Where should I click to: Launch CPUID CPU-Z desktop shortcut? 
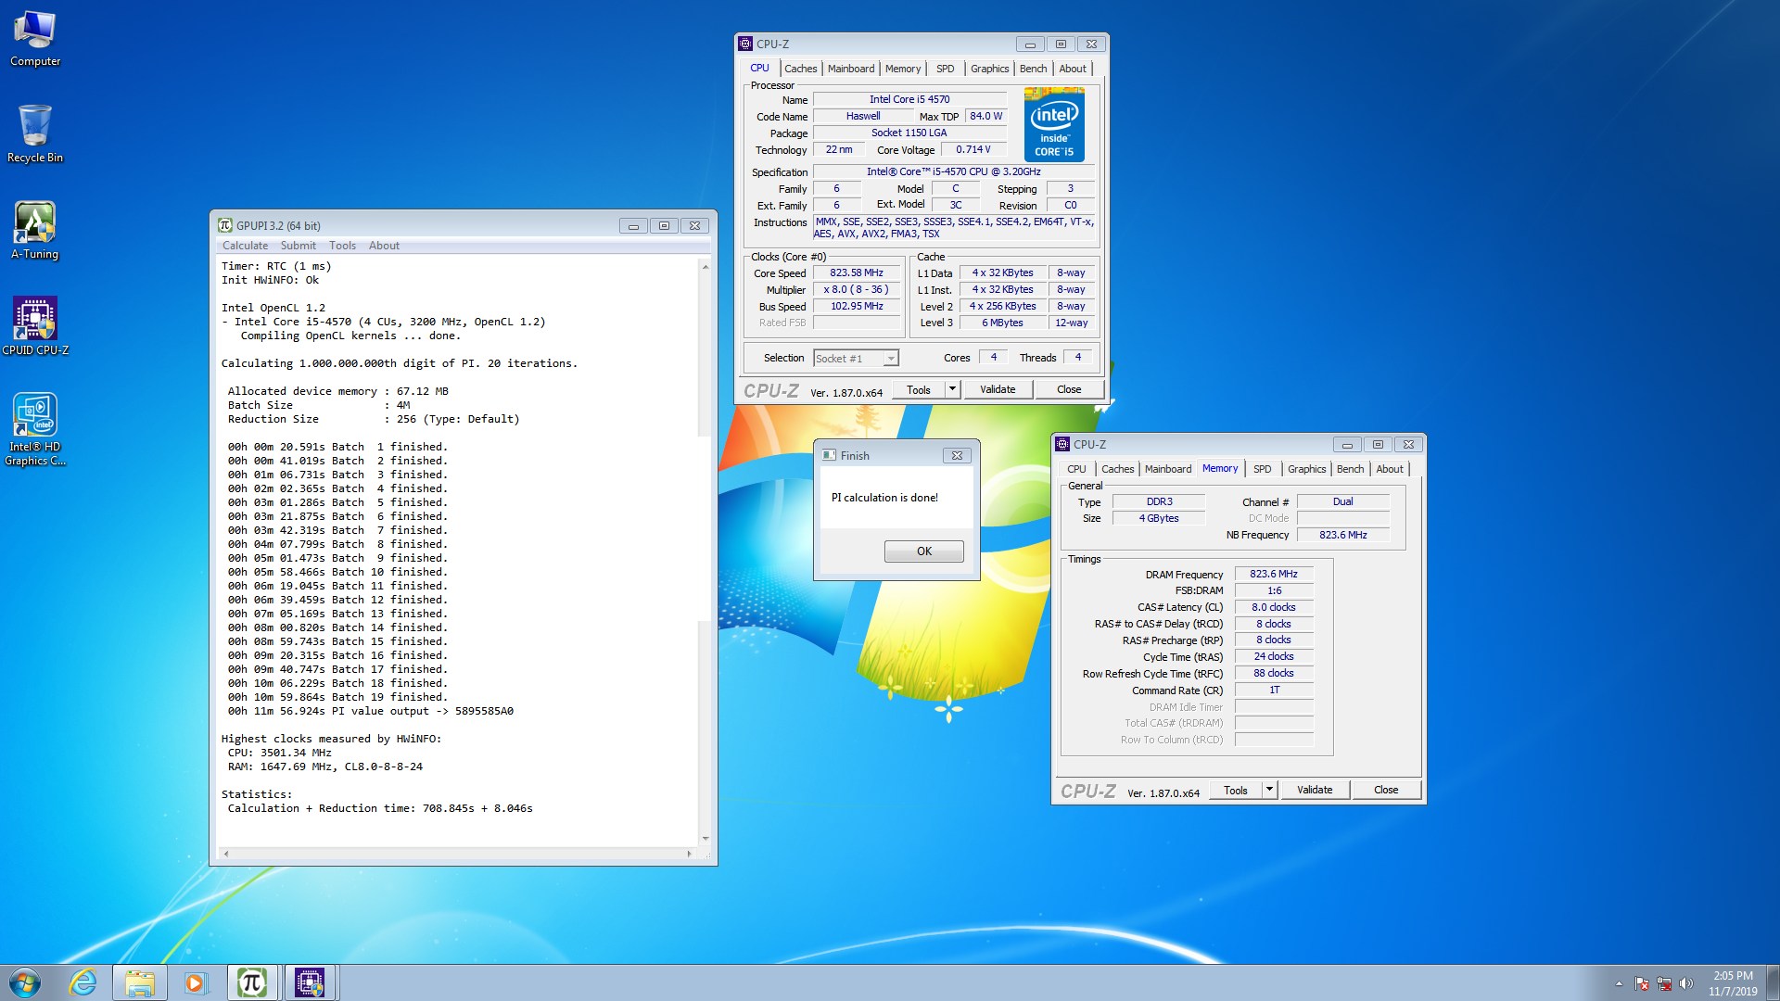click(35, 326)
